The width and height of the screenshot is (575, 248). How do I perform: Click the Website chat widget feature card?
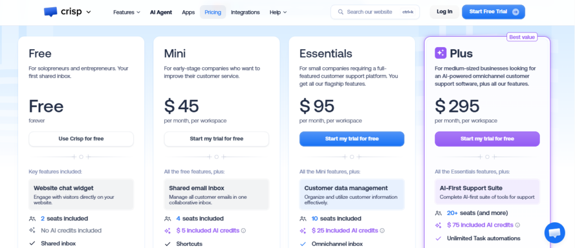pyautogui.click(x=81, y=194)
